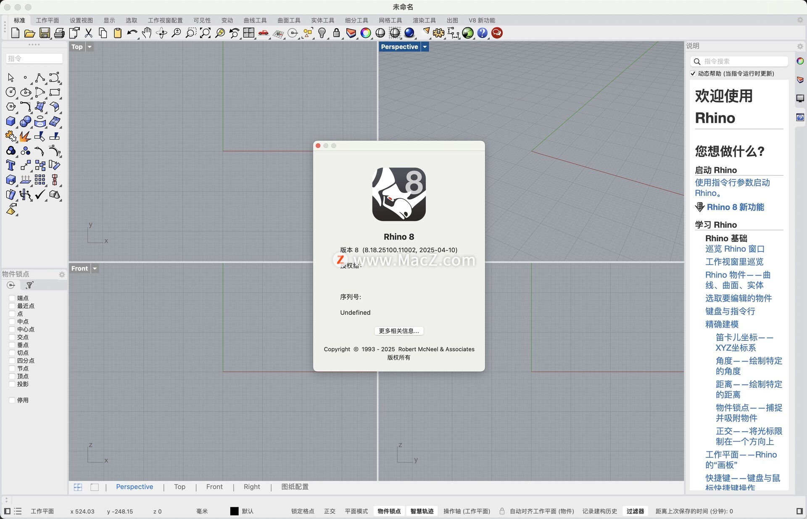Open the Top viewport dropdown arrow

pyautogui.click(x=90, y=47)
